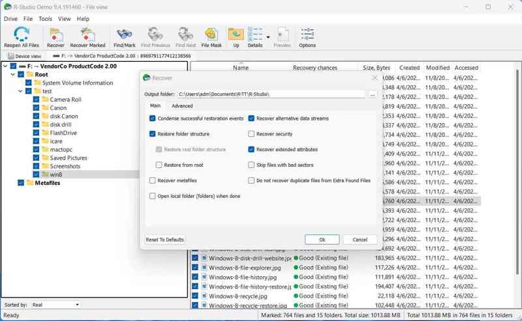522x321 pixels.
Task: Open the Help menu
Action: [x=83, y=19]
